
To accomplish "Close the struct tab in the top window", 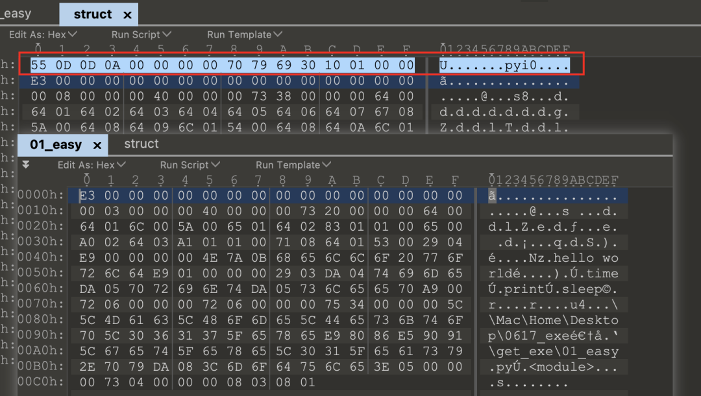I will [x=127, y=15].
